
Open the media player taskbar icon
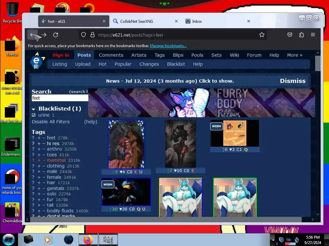[48, 240]
